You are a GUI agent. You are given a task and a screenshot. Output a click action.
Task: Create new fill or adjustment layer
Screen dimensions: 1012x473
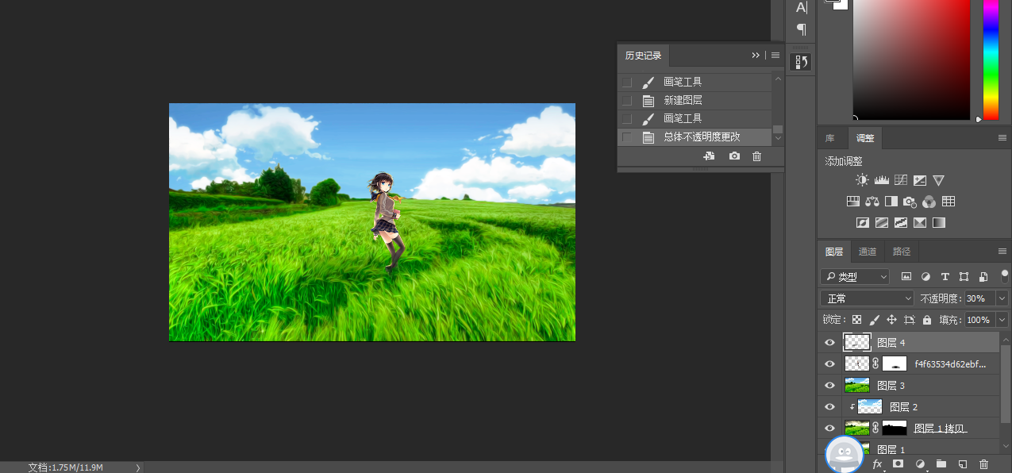[921, 464]
